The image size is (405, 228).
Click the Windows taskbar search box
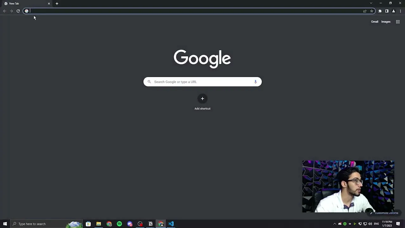[46, 224]
